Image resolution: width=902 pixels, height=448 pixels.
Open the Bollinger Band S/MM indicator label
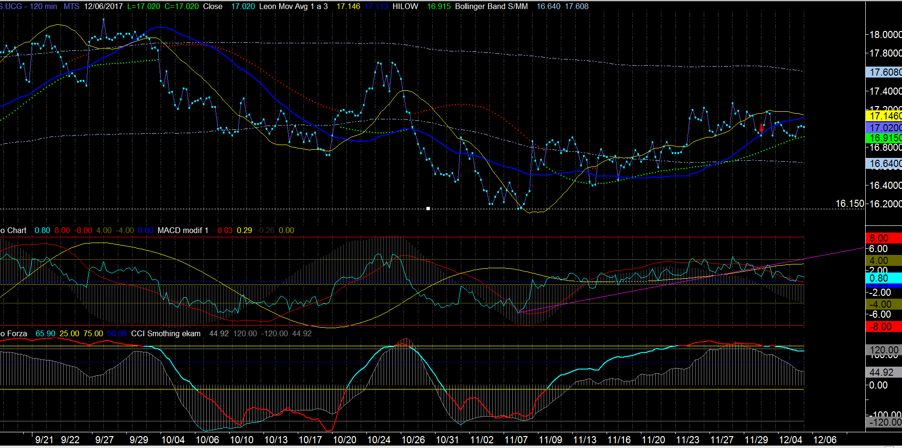point(491,6)
